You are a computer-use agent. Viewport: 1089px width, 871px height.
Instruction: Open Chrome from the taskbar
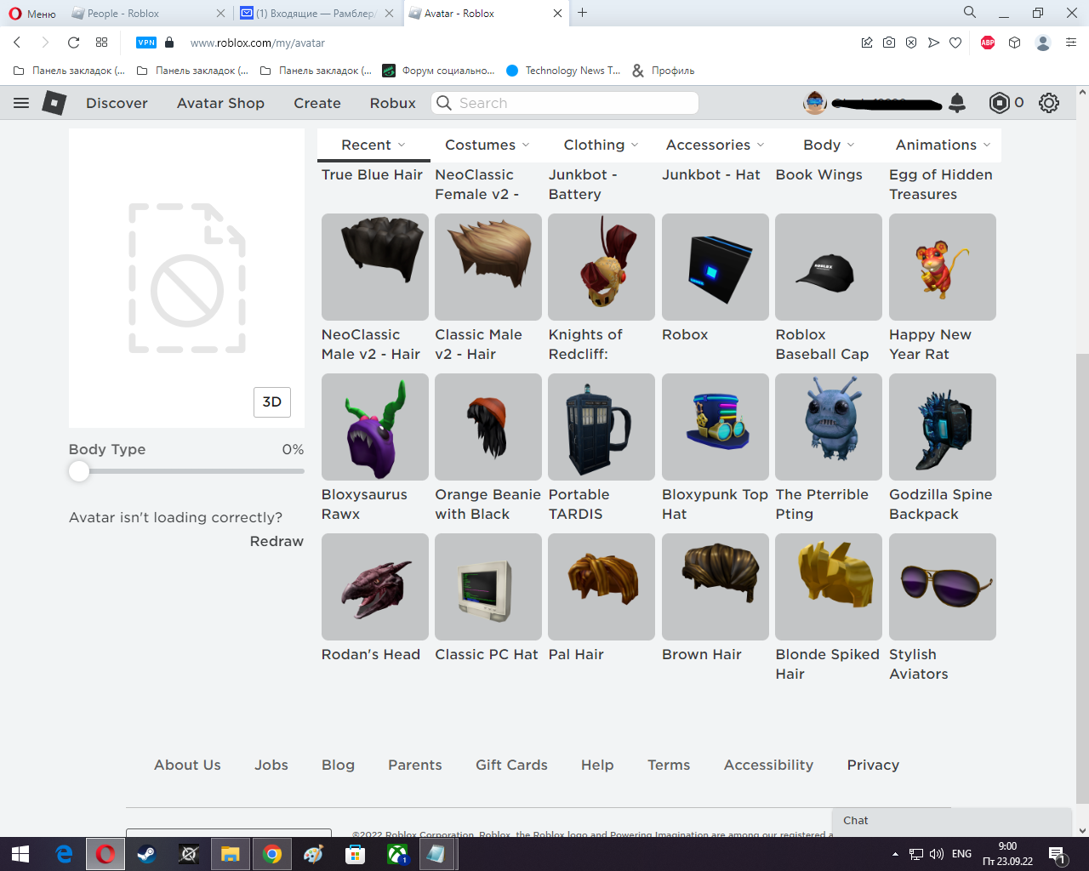pyautogui.click(x=272, y=854)
